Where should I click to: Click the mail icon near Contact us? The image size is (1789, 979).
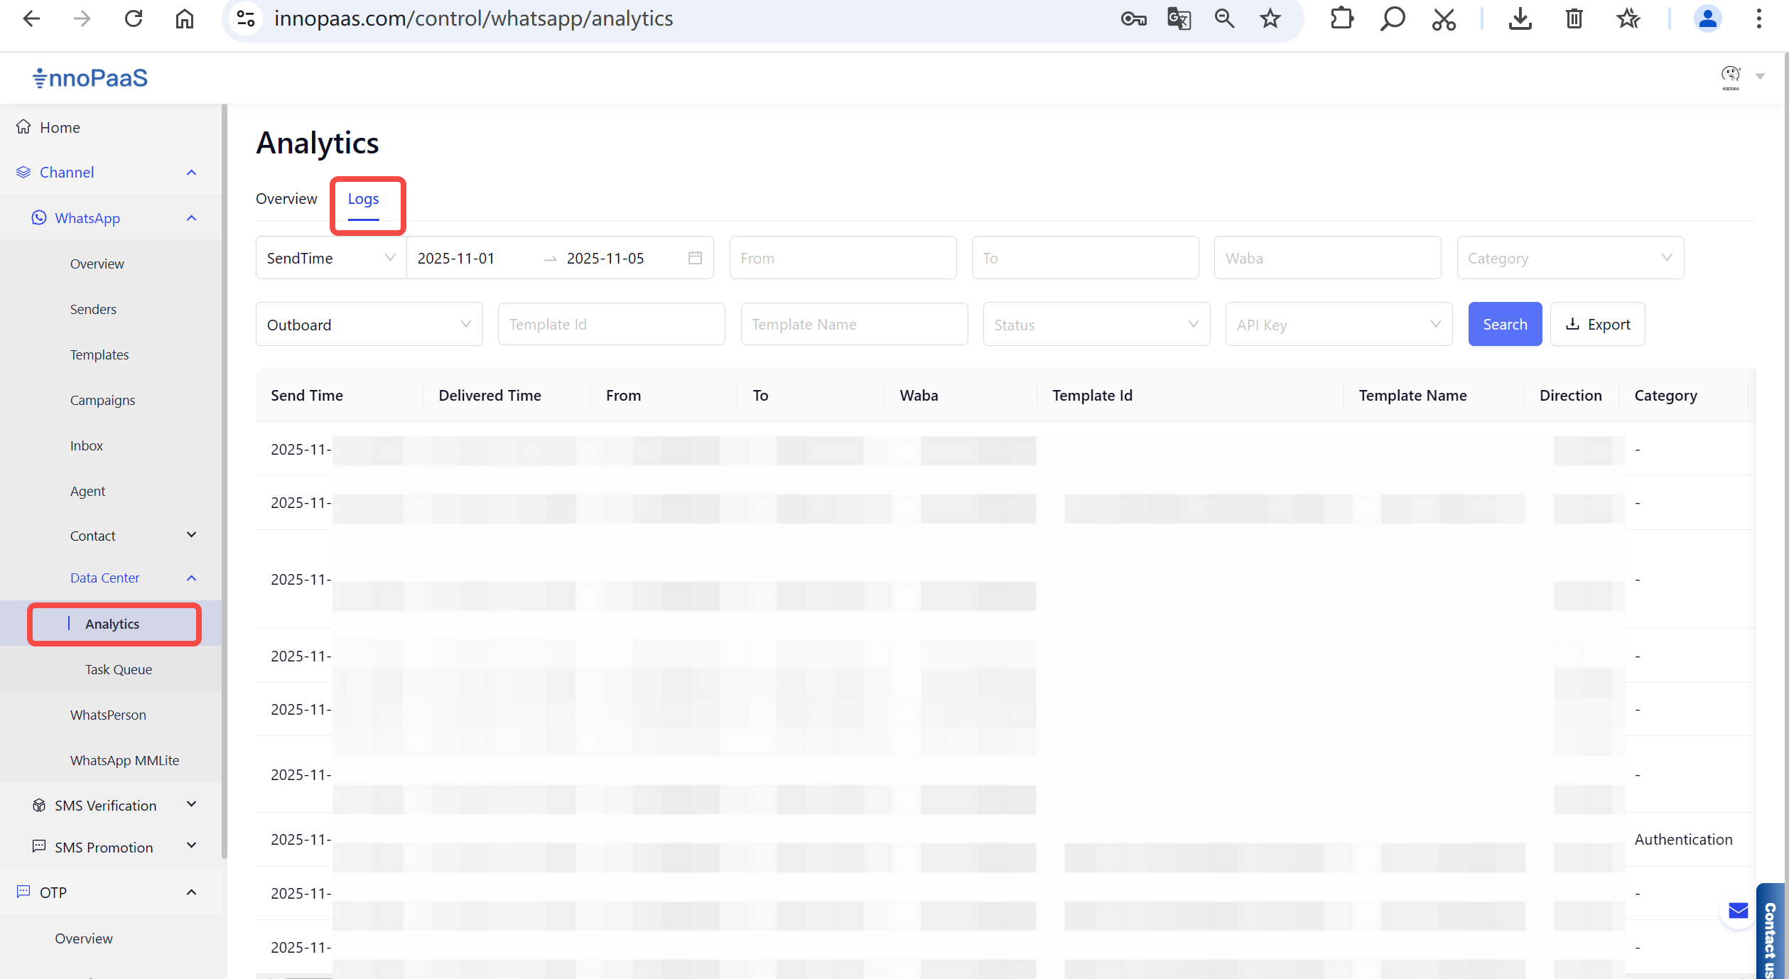click(1738, 911)
